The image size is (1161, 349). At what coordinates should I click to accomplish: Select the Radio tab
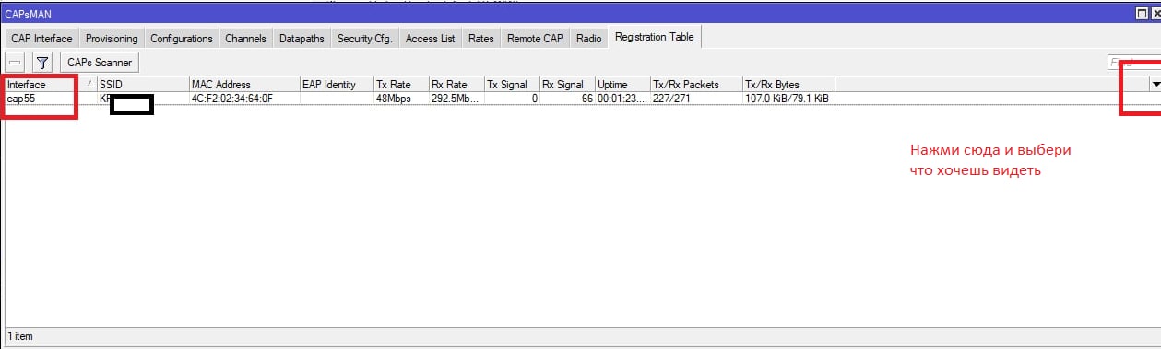[x=589, y=39]
